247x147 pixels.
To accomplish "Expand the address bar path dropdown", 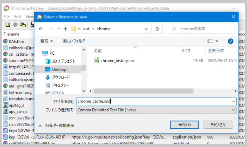I will [x=146, y=29].
